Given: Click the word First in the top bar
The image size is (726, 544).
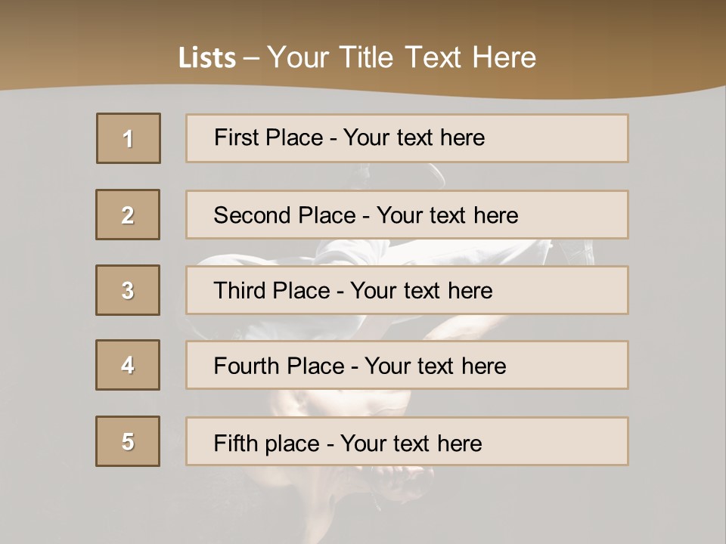Looking at the screenshot, I should tap(236, 138).
